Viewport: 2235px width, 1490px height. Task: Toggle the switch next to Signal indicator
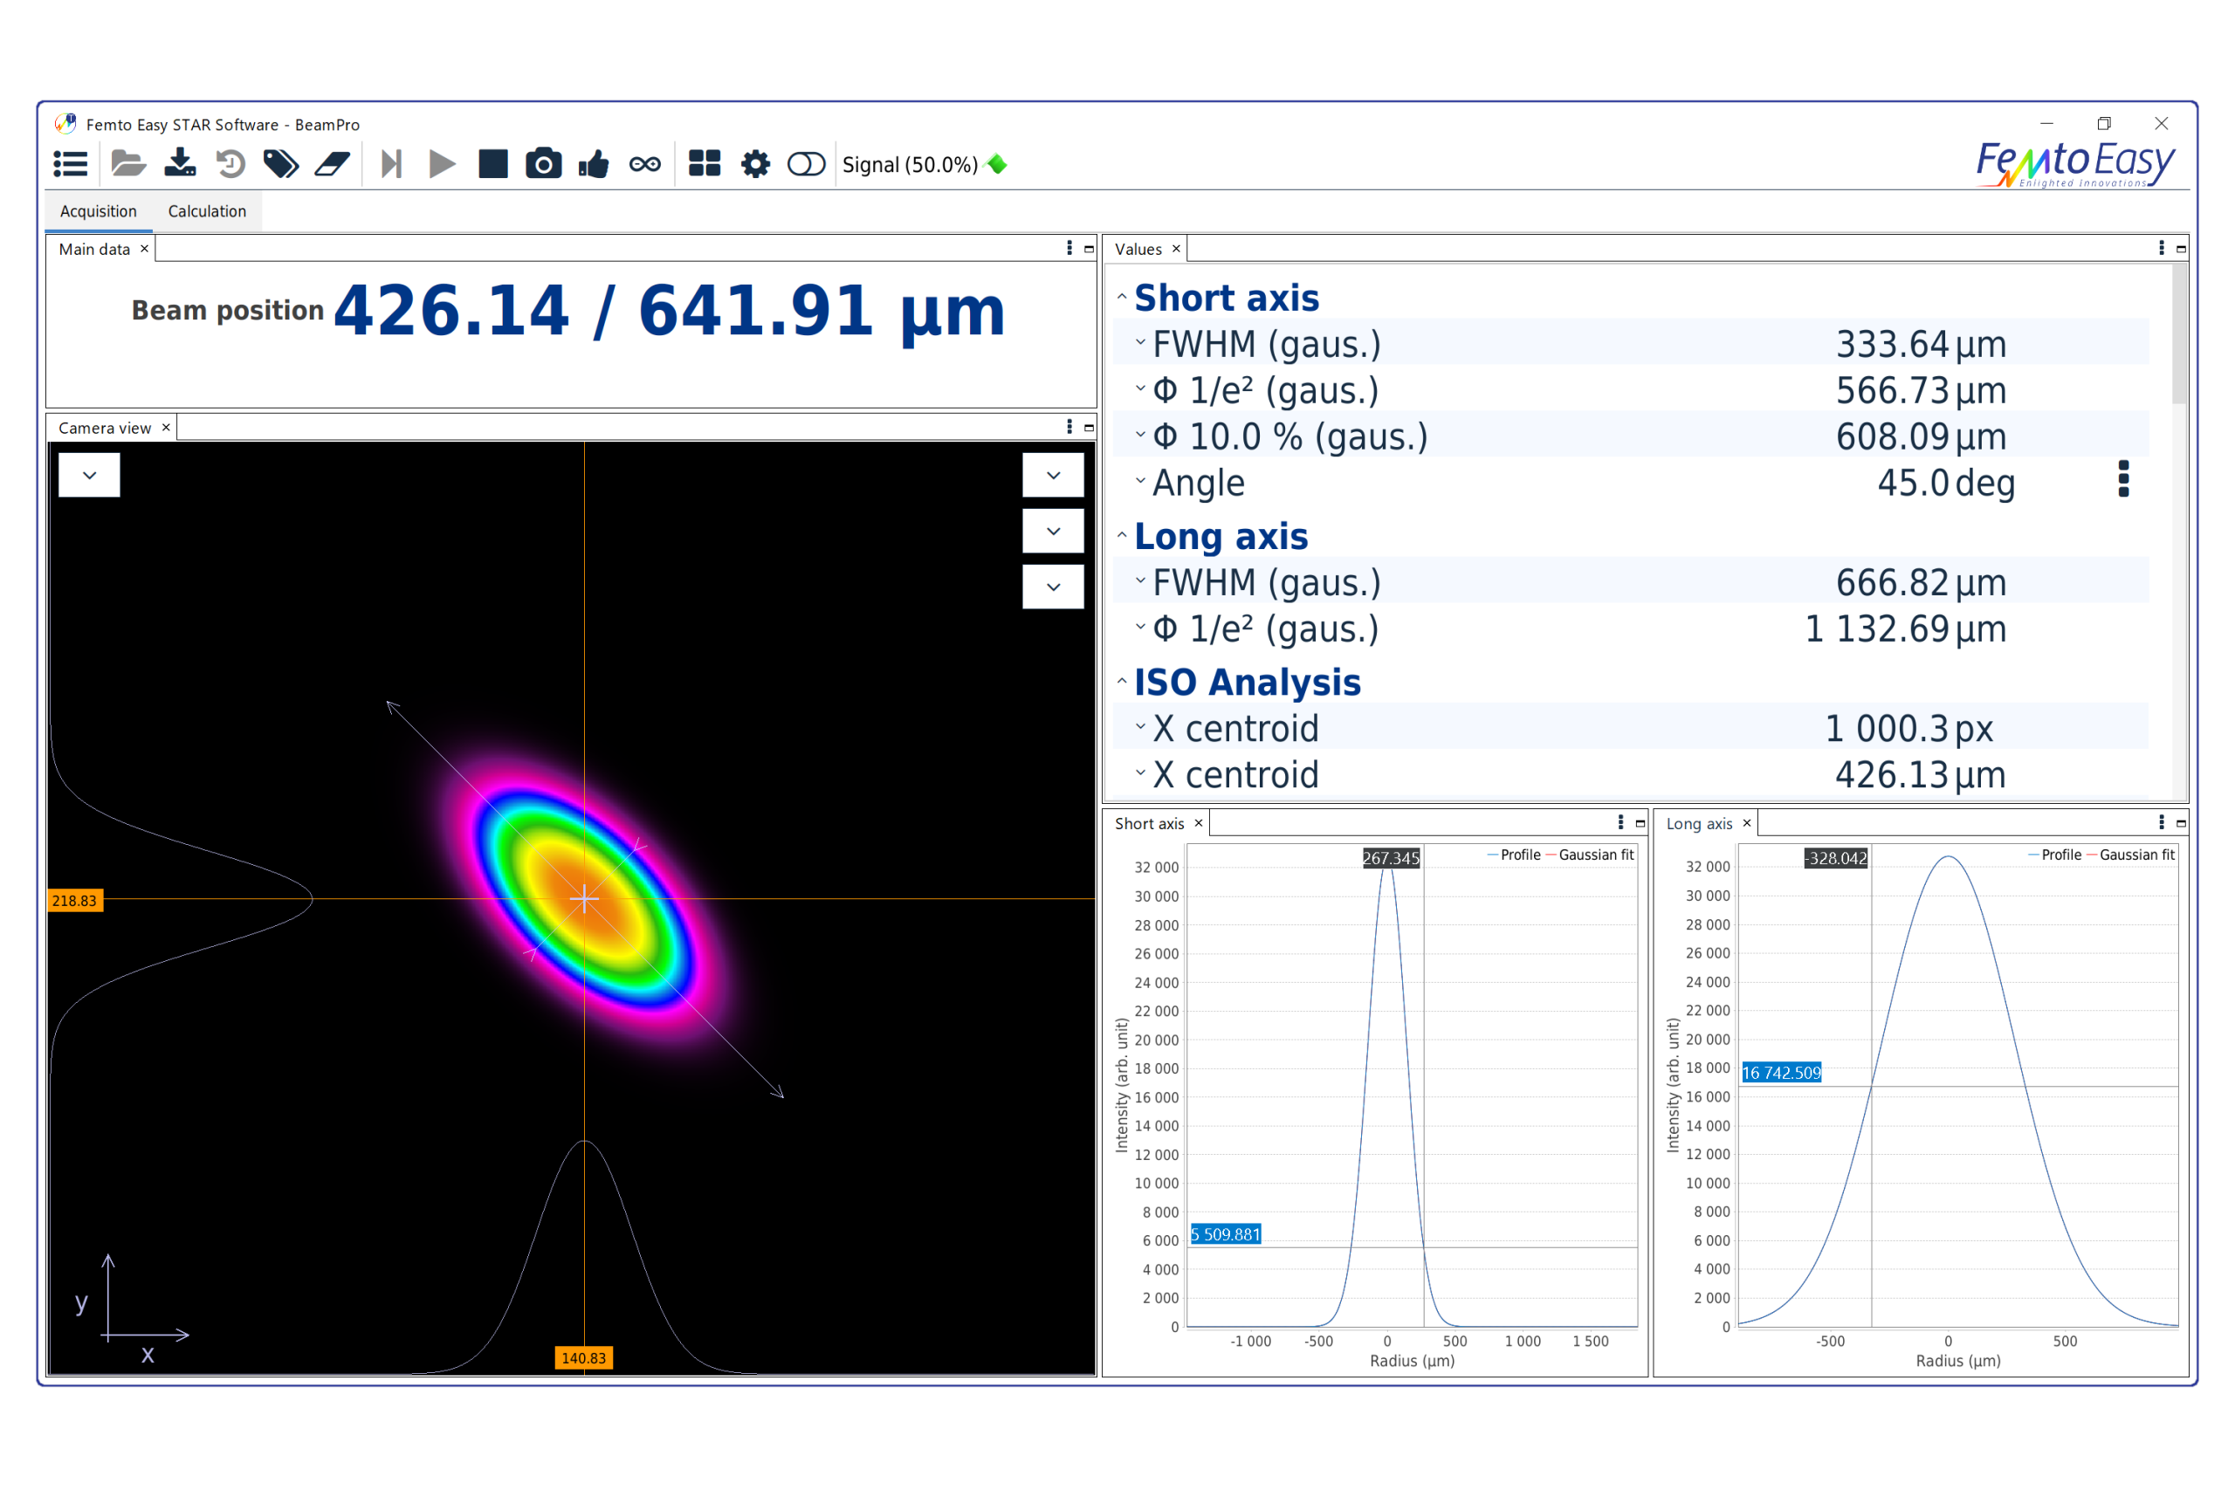tap(806, 164)
